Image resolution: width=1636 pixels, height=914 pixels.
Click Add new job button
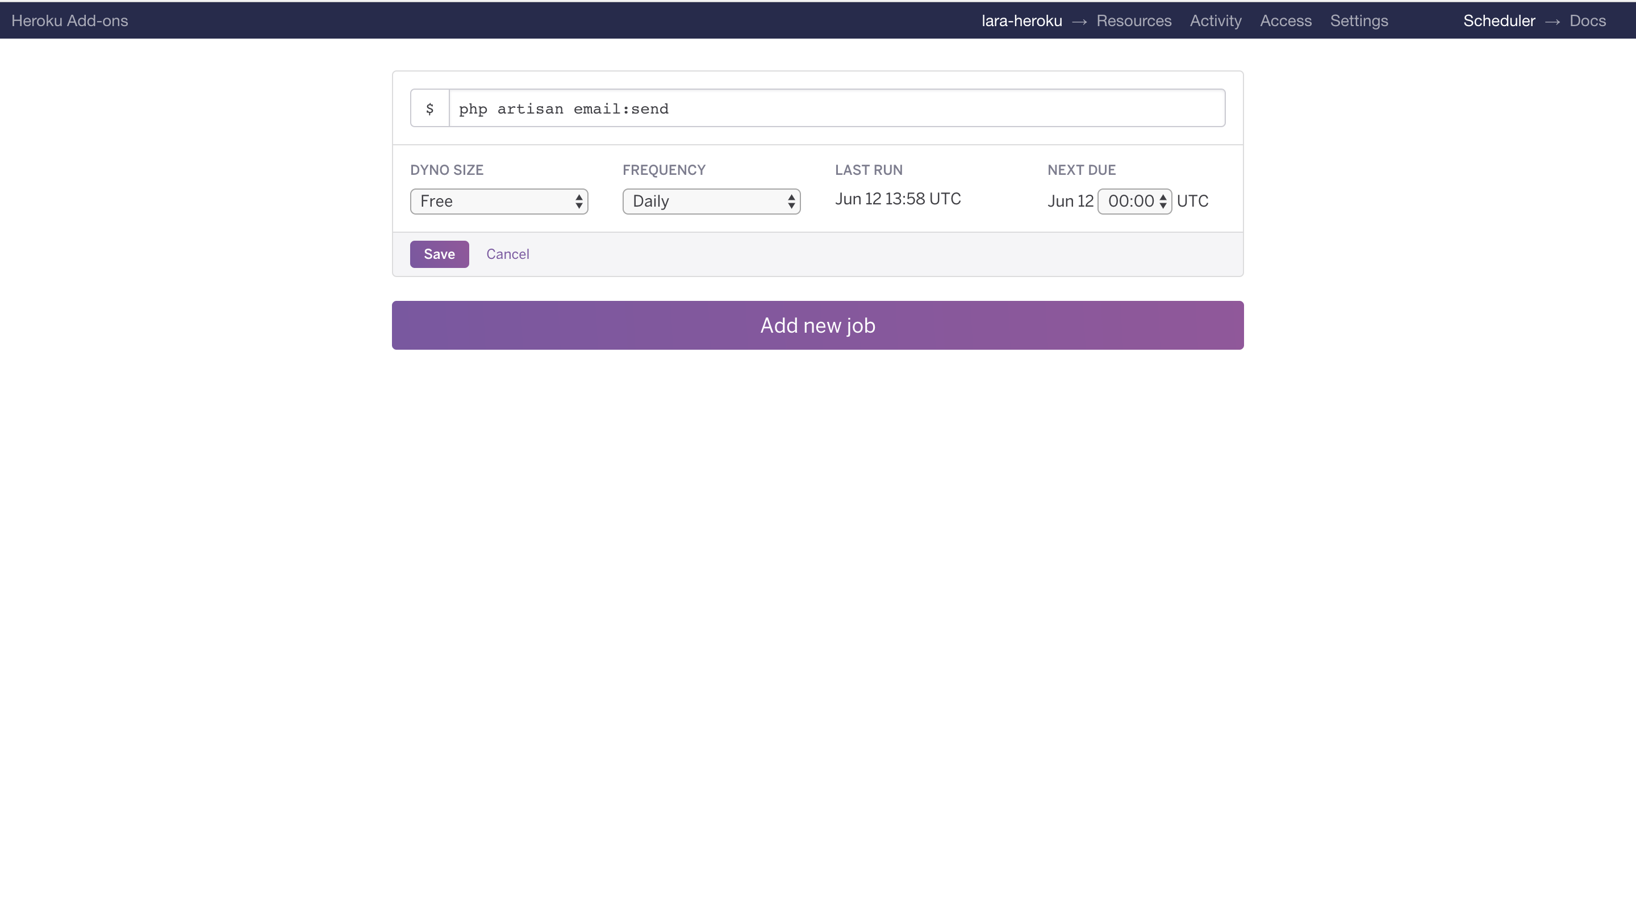[x=817, y=325]
